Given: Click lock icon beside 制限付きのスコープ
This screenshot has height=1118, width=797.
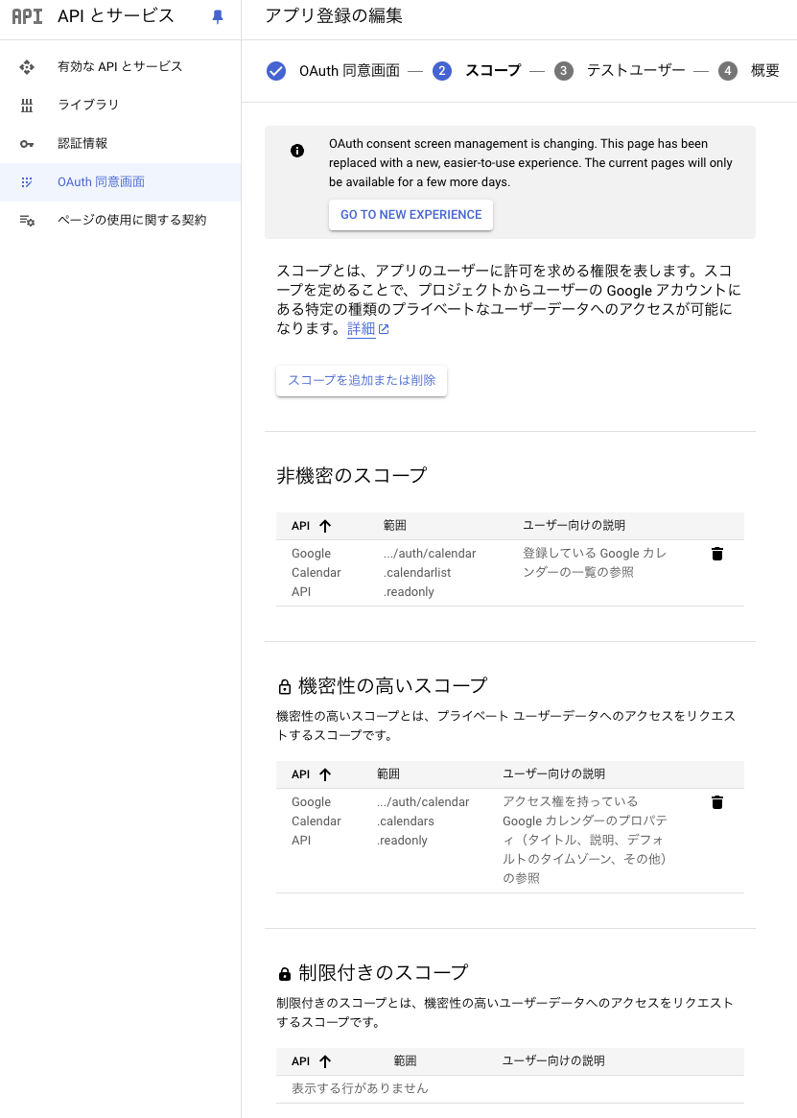Looking at the screenshot, I should pyautogui.click(x=285, y=973).
